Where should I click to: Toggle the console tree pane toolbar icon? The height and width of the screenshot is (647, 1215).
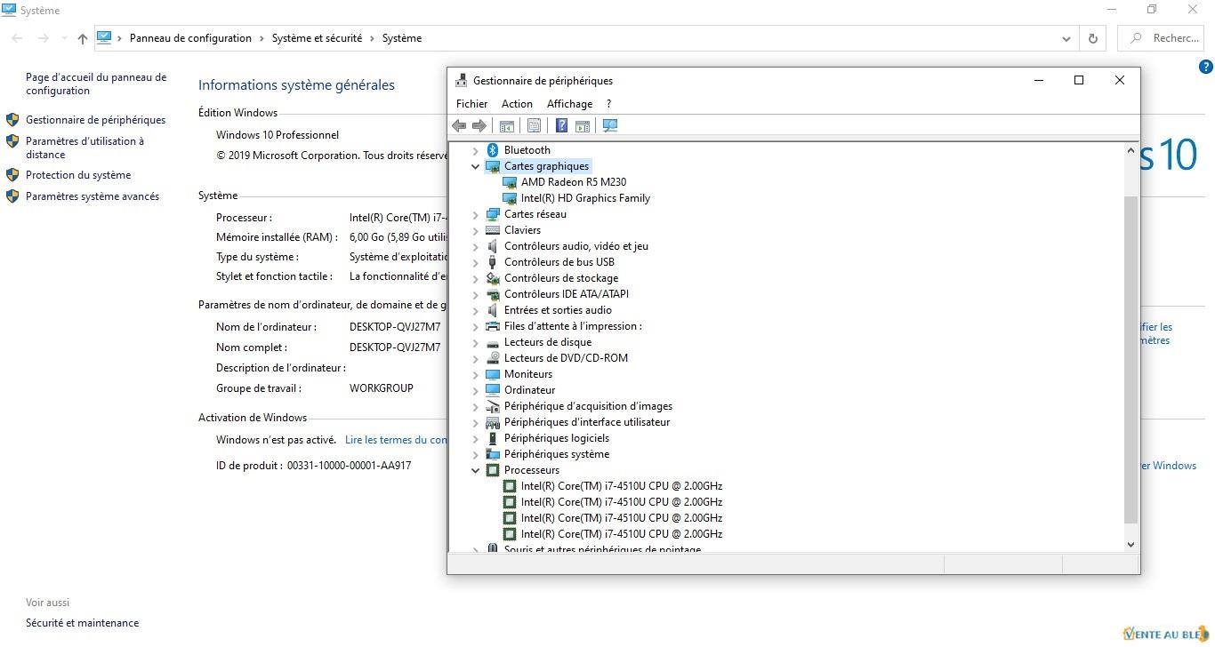pos(507,125)
